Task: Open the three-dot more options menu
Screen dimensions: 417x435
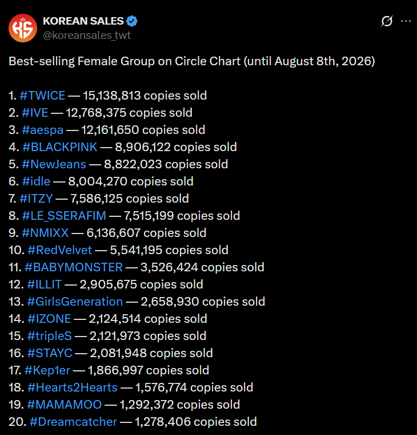Action: click(406, 21)
